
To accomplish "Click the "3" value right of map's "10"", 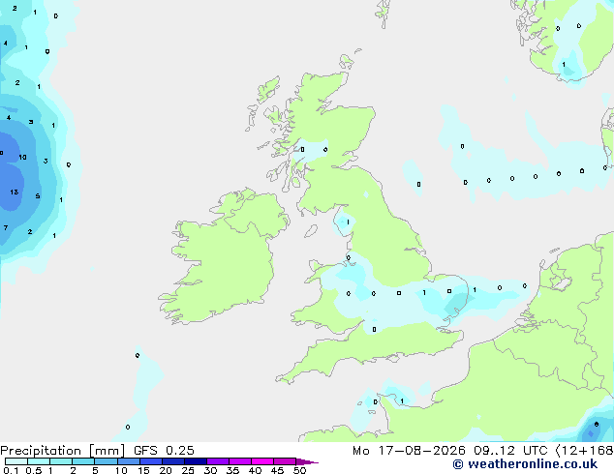I will pos(46,162).
